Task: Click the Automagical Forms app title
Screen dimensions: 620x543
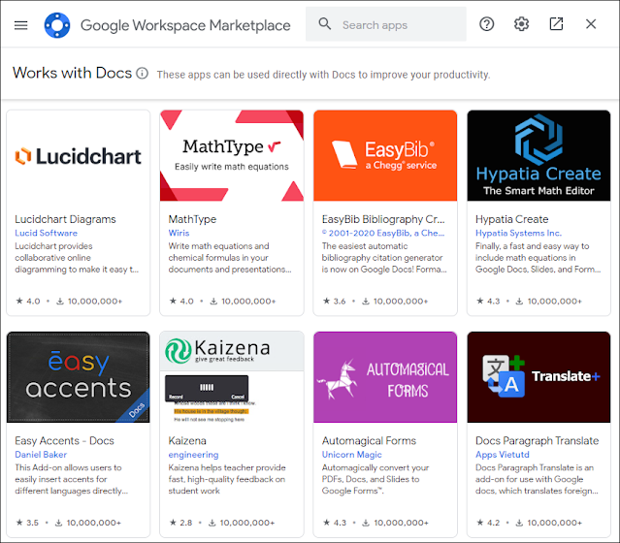Action: point(369,440)
